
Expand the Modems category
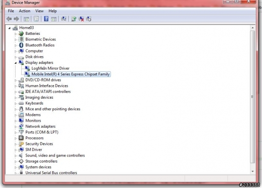(x=16, y=115)
